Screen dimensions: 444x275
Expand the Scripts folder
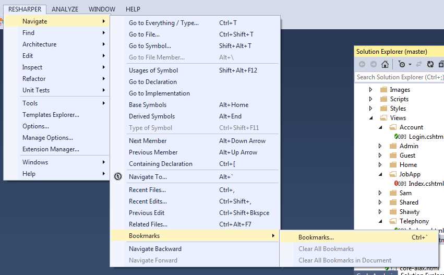370,99
